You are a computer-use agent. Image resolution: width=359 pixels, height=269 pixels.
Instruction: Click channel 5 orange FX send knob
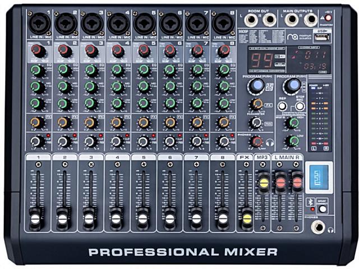144,123
